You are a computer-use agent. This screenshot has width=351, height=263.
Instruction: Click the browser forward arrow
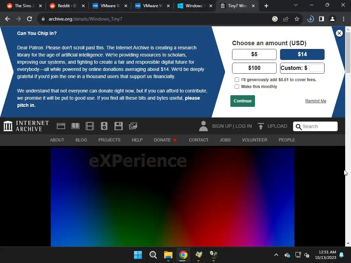(19, 19)
